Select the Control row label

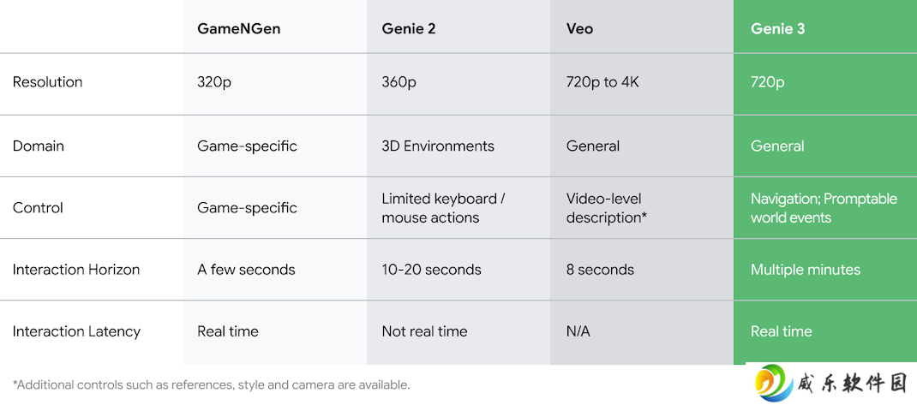coord(38,208)
